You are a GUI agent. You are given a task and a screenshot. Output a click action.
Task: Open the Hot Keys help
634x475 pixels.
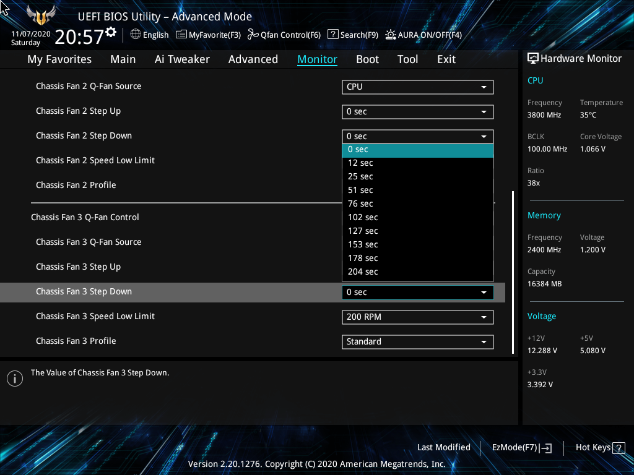tap(600, 448)
